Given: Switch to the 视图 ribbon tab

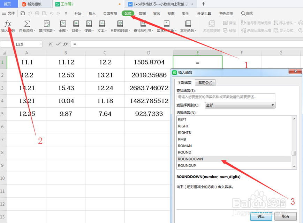Looking at the screenshot, I should click(x=171, y=13).
